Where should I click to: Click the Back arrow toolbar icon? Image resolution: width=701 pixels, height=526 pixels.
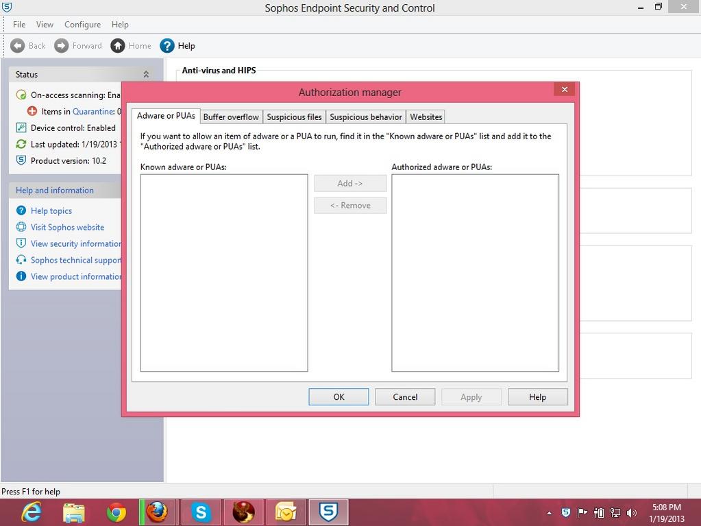coord(17,46)
